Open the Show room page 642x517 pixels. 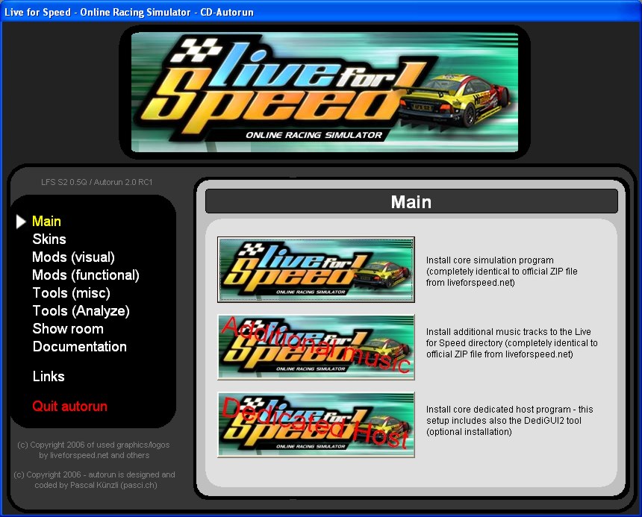68,329
